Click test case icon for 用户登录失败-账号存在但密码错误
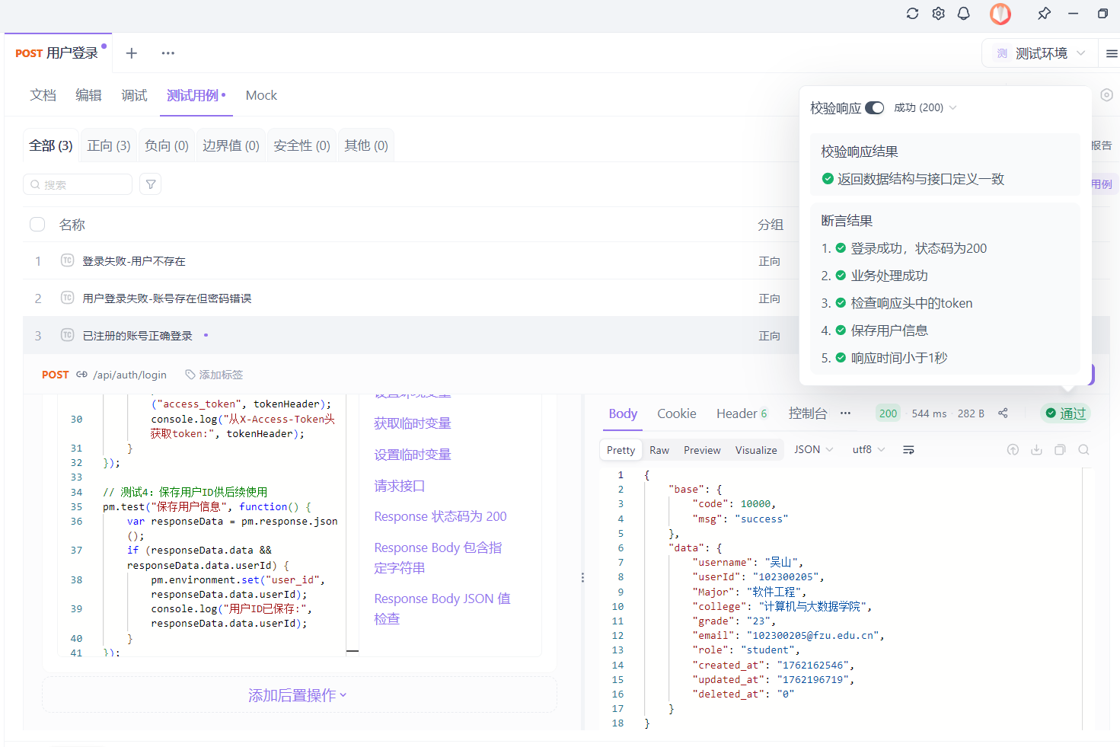The height and width of the screenshot is (747, 1120). tap(67, 298)
